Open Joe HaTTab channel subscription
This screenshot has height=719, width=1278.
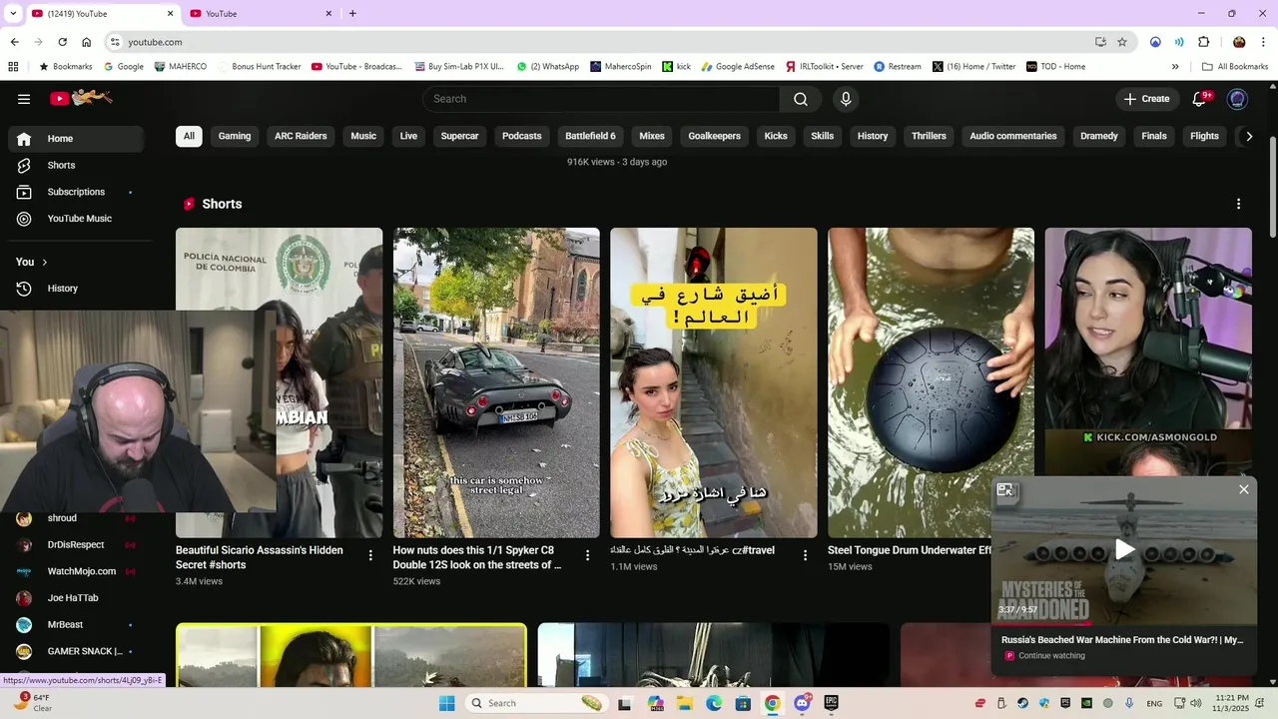[76, 598]
